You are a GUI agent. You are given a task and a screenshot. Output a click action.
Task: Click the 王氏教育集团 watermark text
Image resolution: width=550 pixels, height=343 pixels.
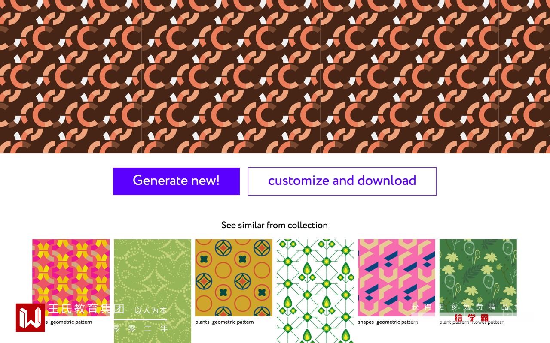pos(86,309)
